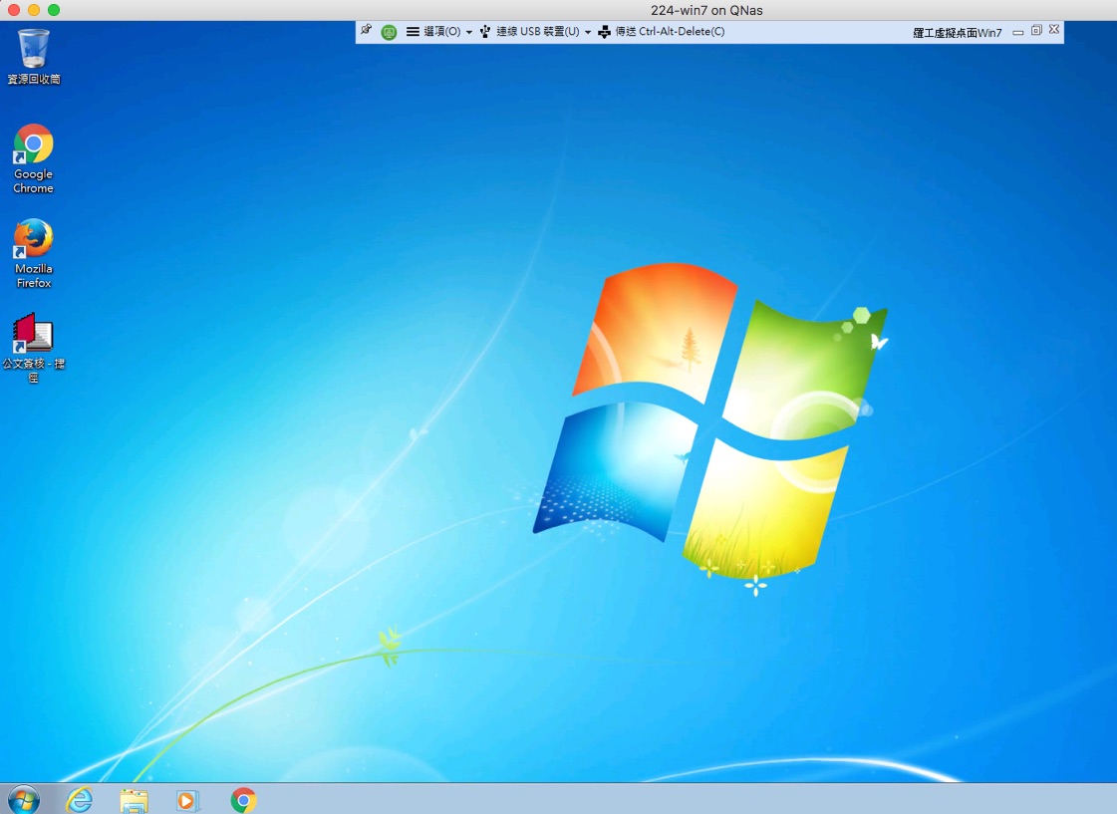The image size is (1117, 814).
Task: Click the USB plug icon in the toolbar
Action: pyautogui.click(x=485, y=32)
